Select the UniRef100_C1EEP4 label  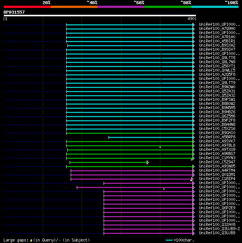[217, 179]
